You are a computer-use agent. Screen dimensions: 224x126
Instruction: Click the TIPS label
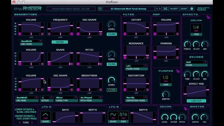[x=26, y=122]
